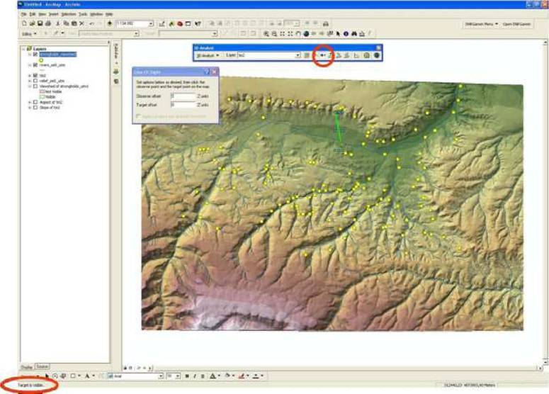The width and height of the screenshot is (549, 394).
Task: Click the Create Profile Graph icon
Action: 356,55
